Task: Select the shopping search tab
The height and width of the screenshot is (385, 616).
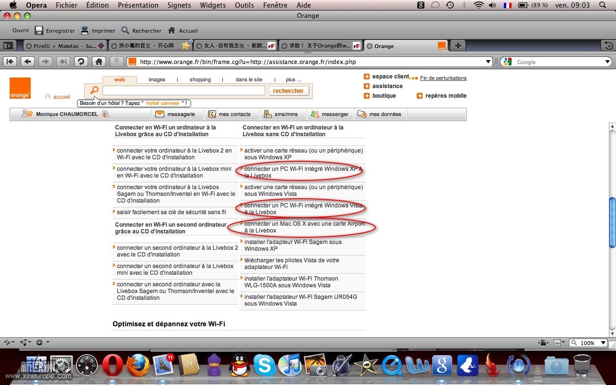Action: 200,79
